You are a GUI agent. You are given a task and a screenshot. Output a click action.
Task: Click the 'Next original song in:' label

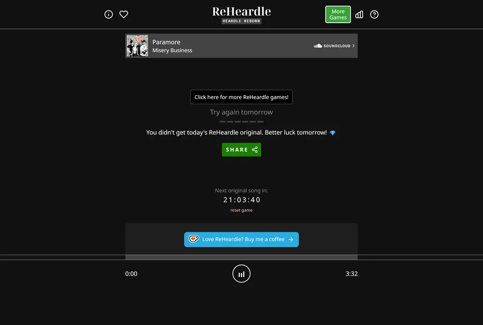(241, 191)
